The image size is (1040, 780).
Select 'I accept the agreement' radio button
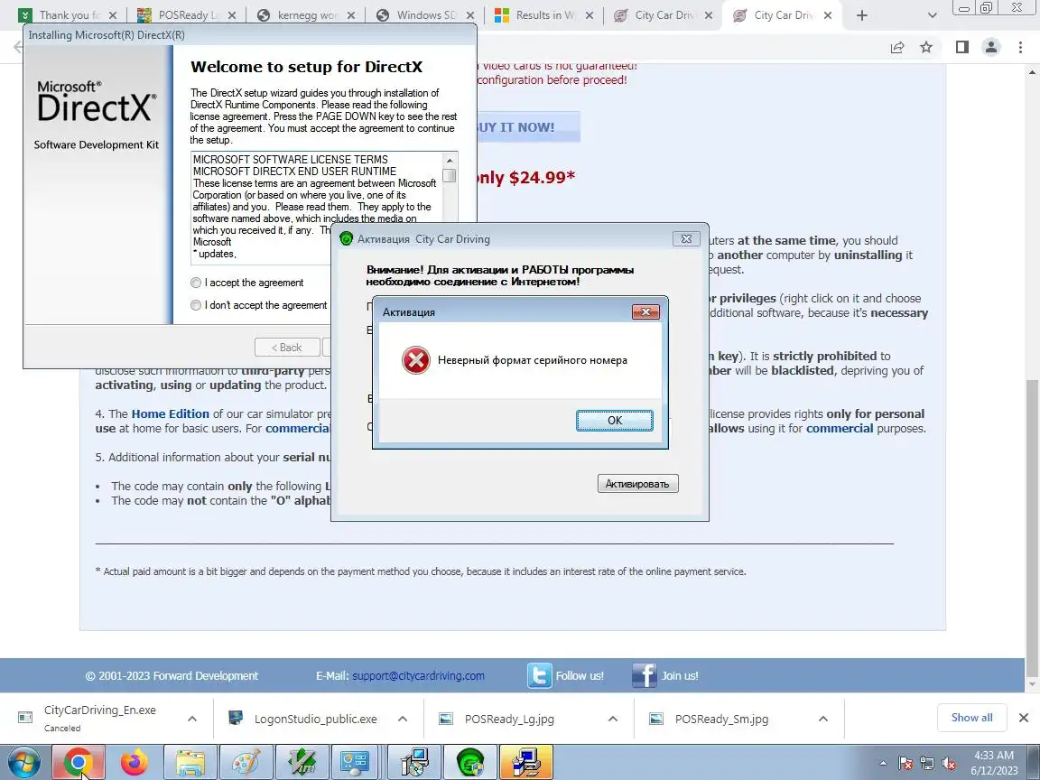pos(196,283)
